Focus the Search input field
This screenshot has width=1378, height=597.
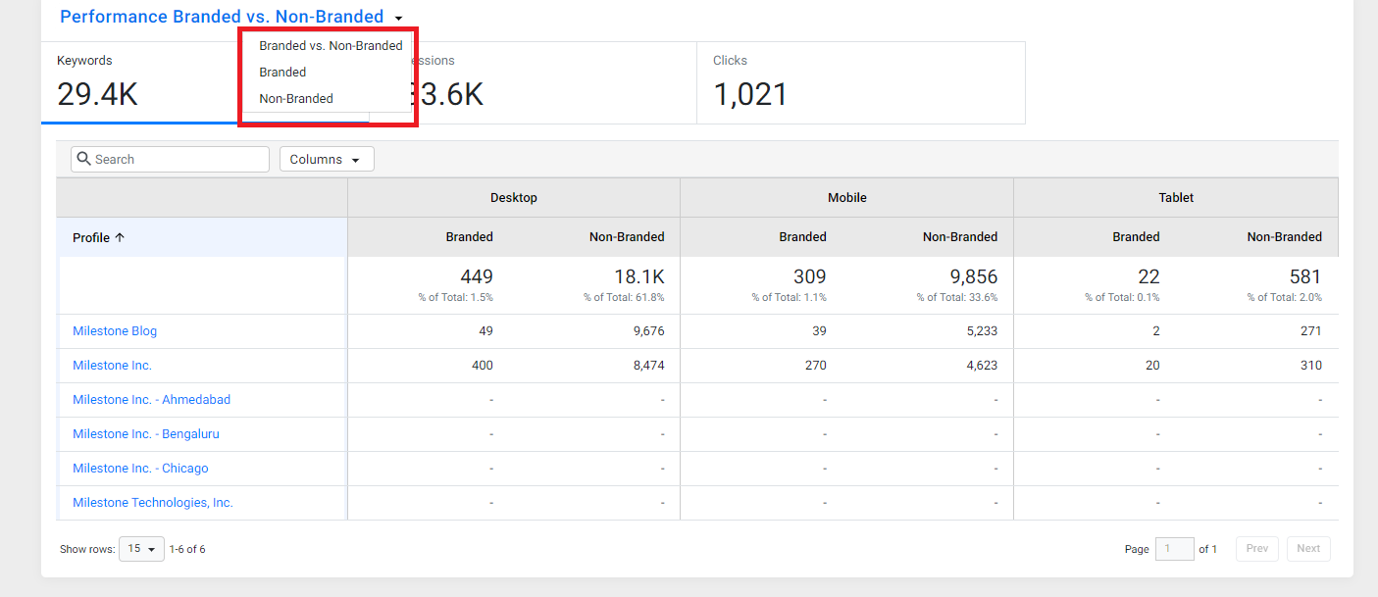click(x=170, y=160)
